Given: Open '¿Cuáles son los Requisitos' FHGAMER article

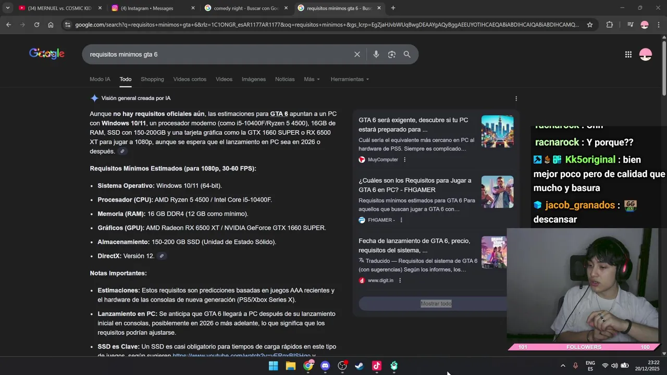Looking at the screenshot, I should [x=415, y=185].
